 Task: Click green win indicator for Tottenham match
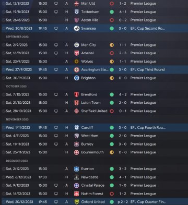pyautogui.click(x=112, y=12)
